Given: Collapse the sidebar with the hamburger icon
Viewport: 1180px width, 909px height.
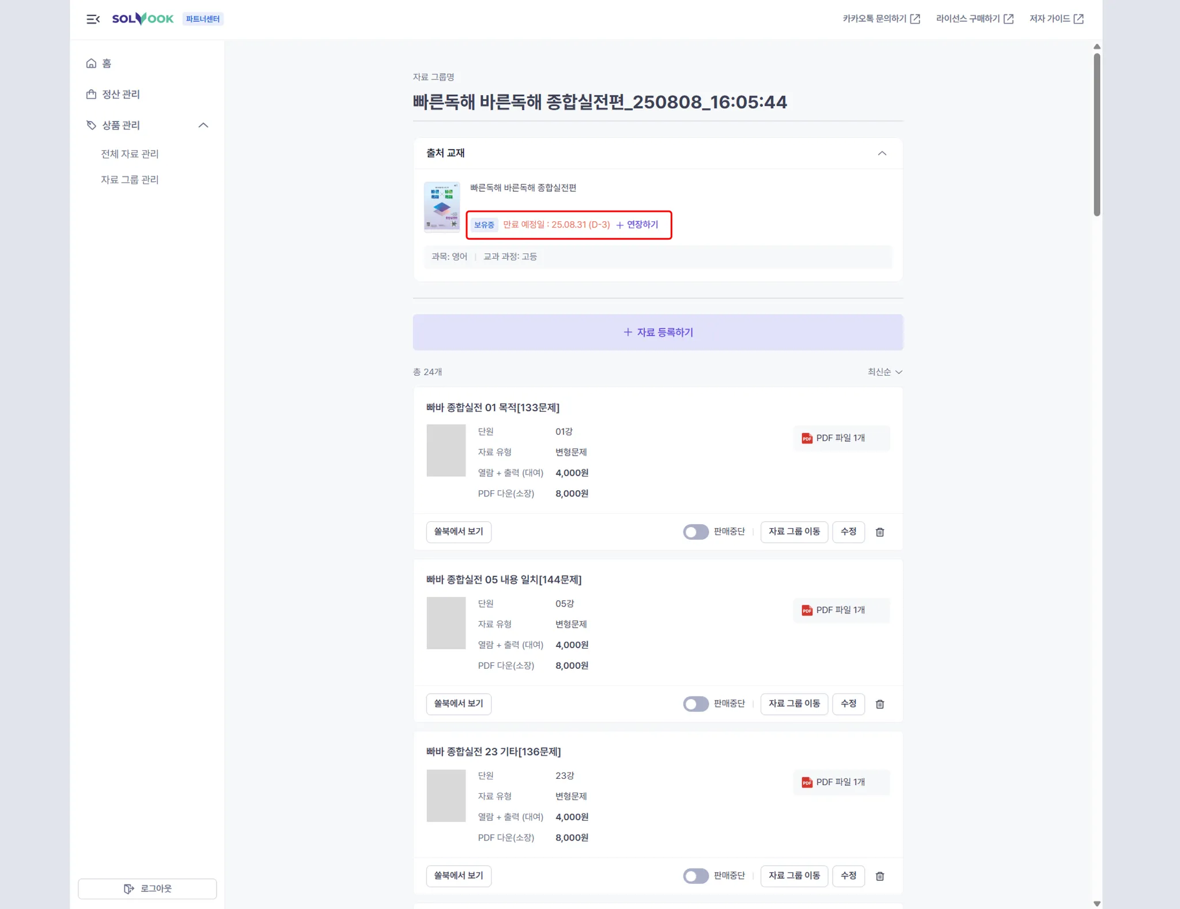Looking at the screenshot, I should 93,19.
